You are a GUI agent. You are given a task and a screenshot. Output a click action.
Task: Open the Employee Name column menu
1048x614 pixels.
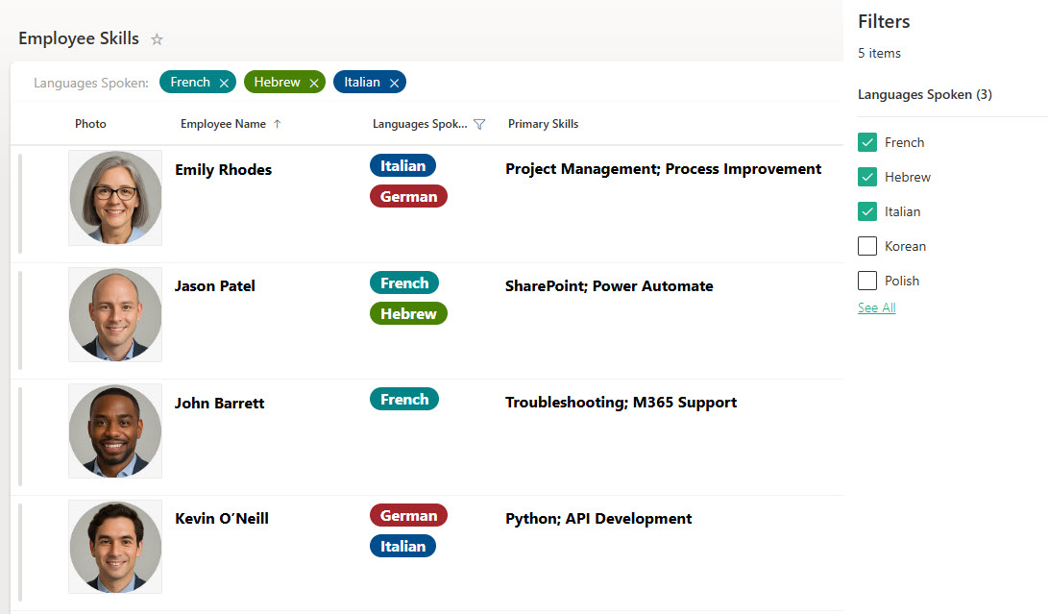(222, 123)
